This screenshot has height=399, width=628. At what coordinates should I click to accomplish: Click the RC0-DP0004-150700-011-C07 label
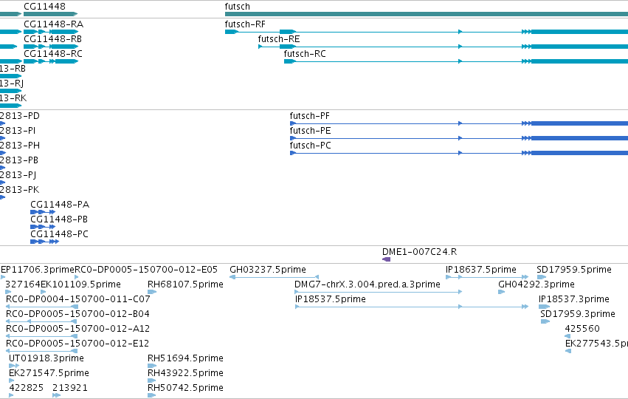coord(78,299)
